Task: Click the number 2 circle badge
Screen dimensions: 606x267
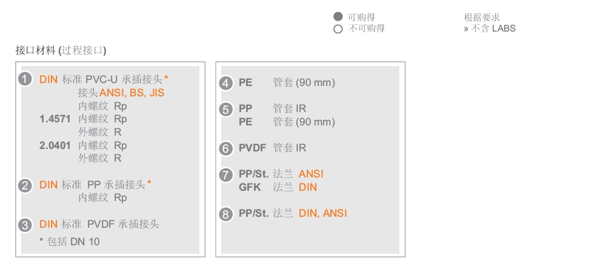Action: (x=25, y=186)
